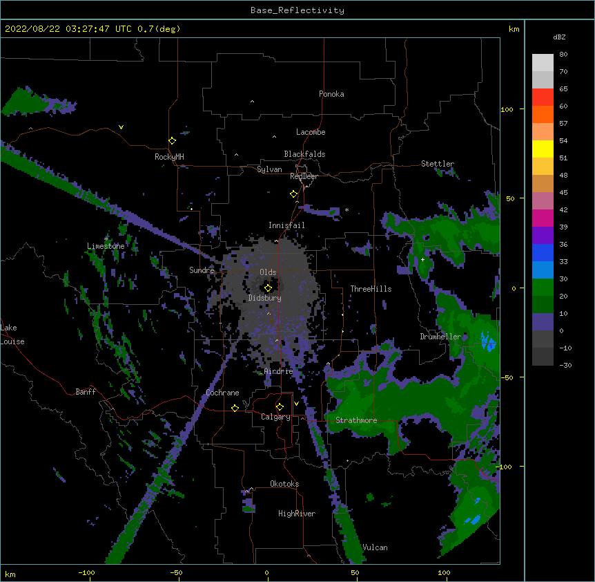Pick the dark orange 57-60 dBZ legend swatch

coord(543,114)
